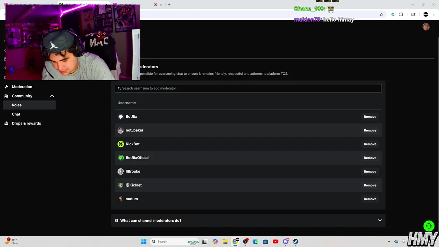The image size is (439, 247).
Task: Open the profile avatar menu
Action: (426, 27)
